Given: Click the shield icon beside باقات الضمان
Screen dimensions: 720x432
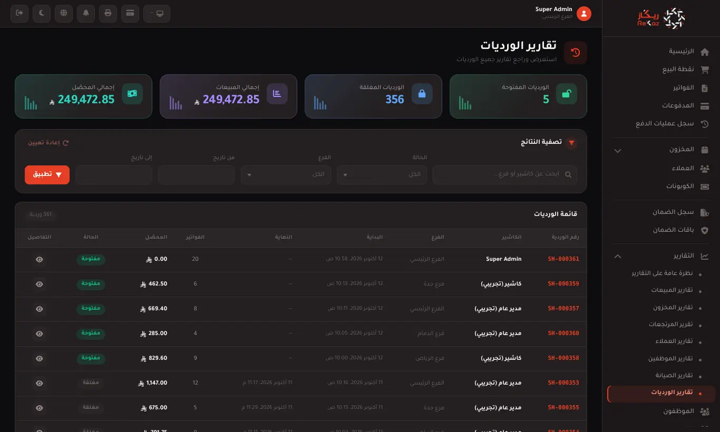Looking at the screenshot, I should pyautogui.click(x=705, y=230).
